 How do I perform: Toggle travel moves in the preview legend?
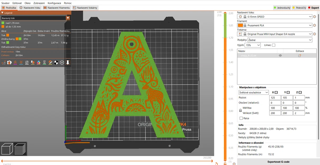coord(3,62)
